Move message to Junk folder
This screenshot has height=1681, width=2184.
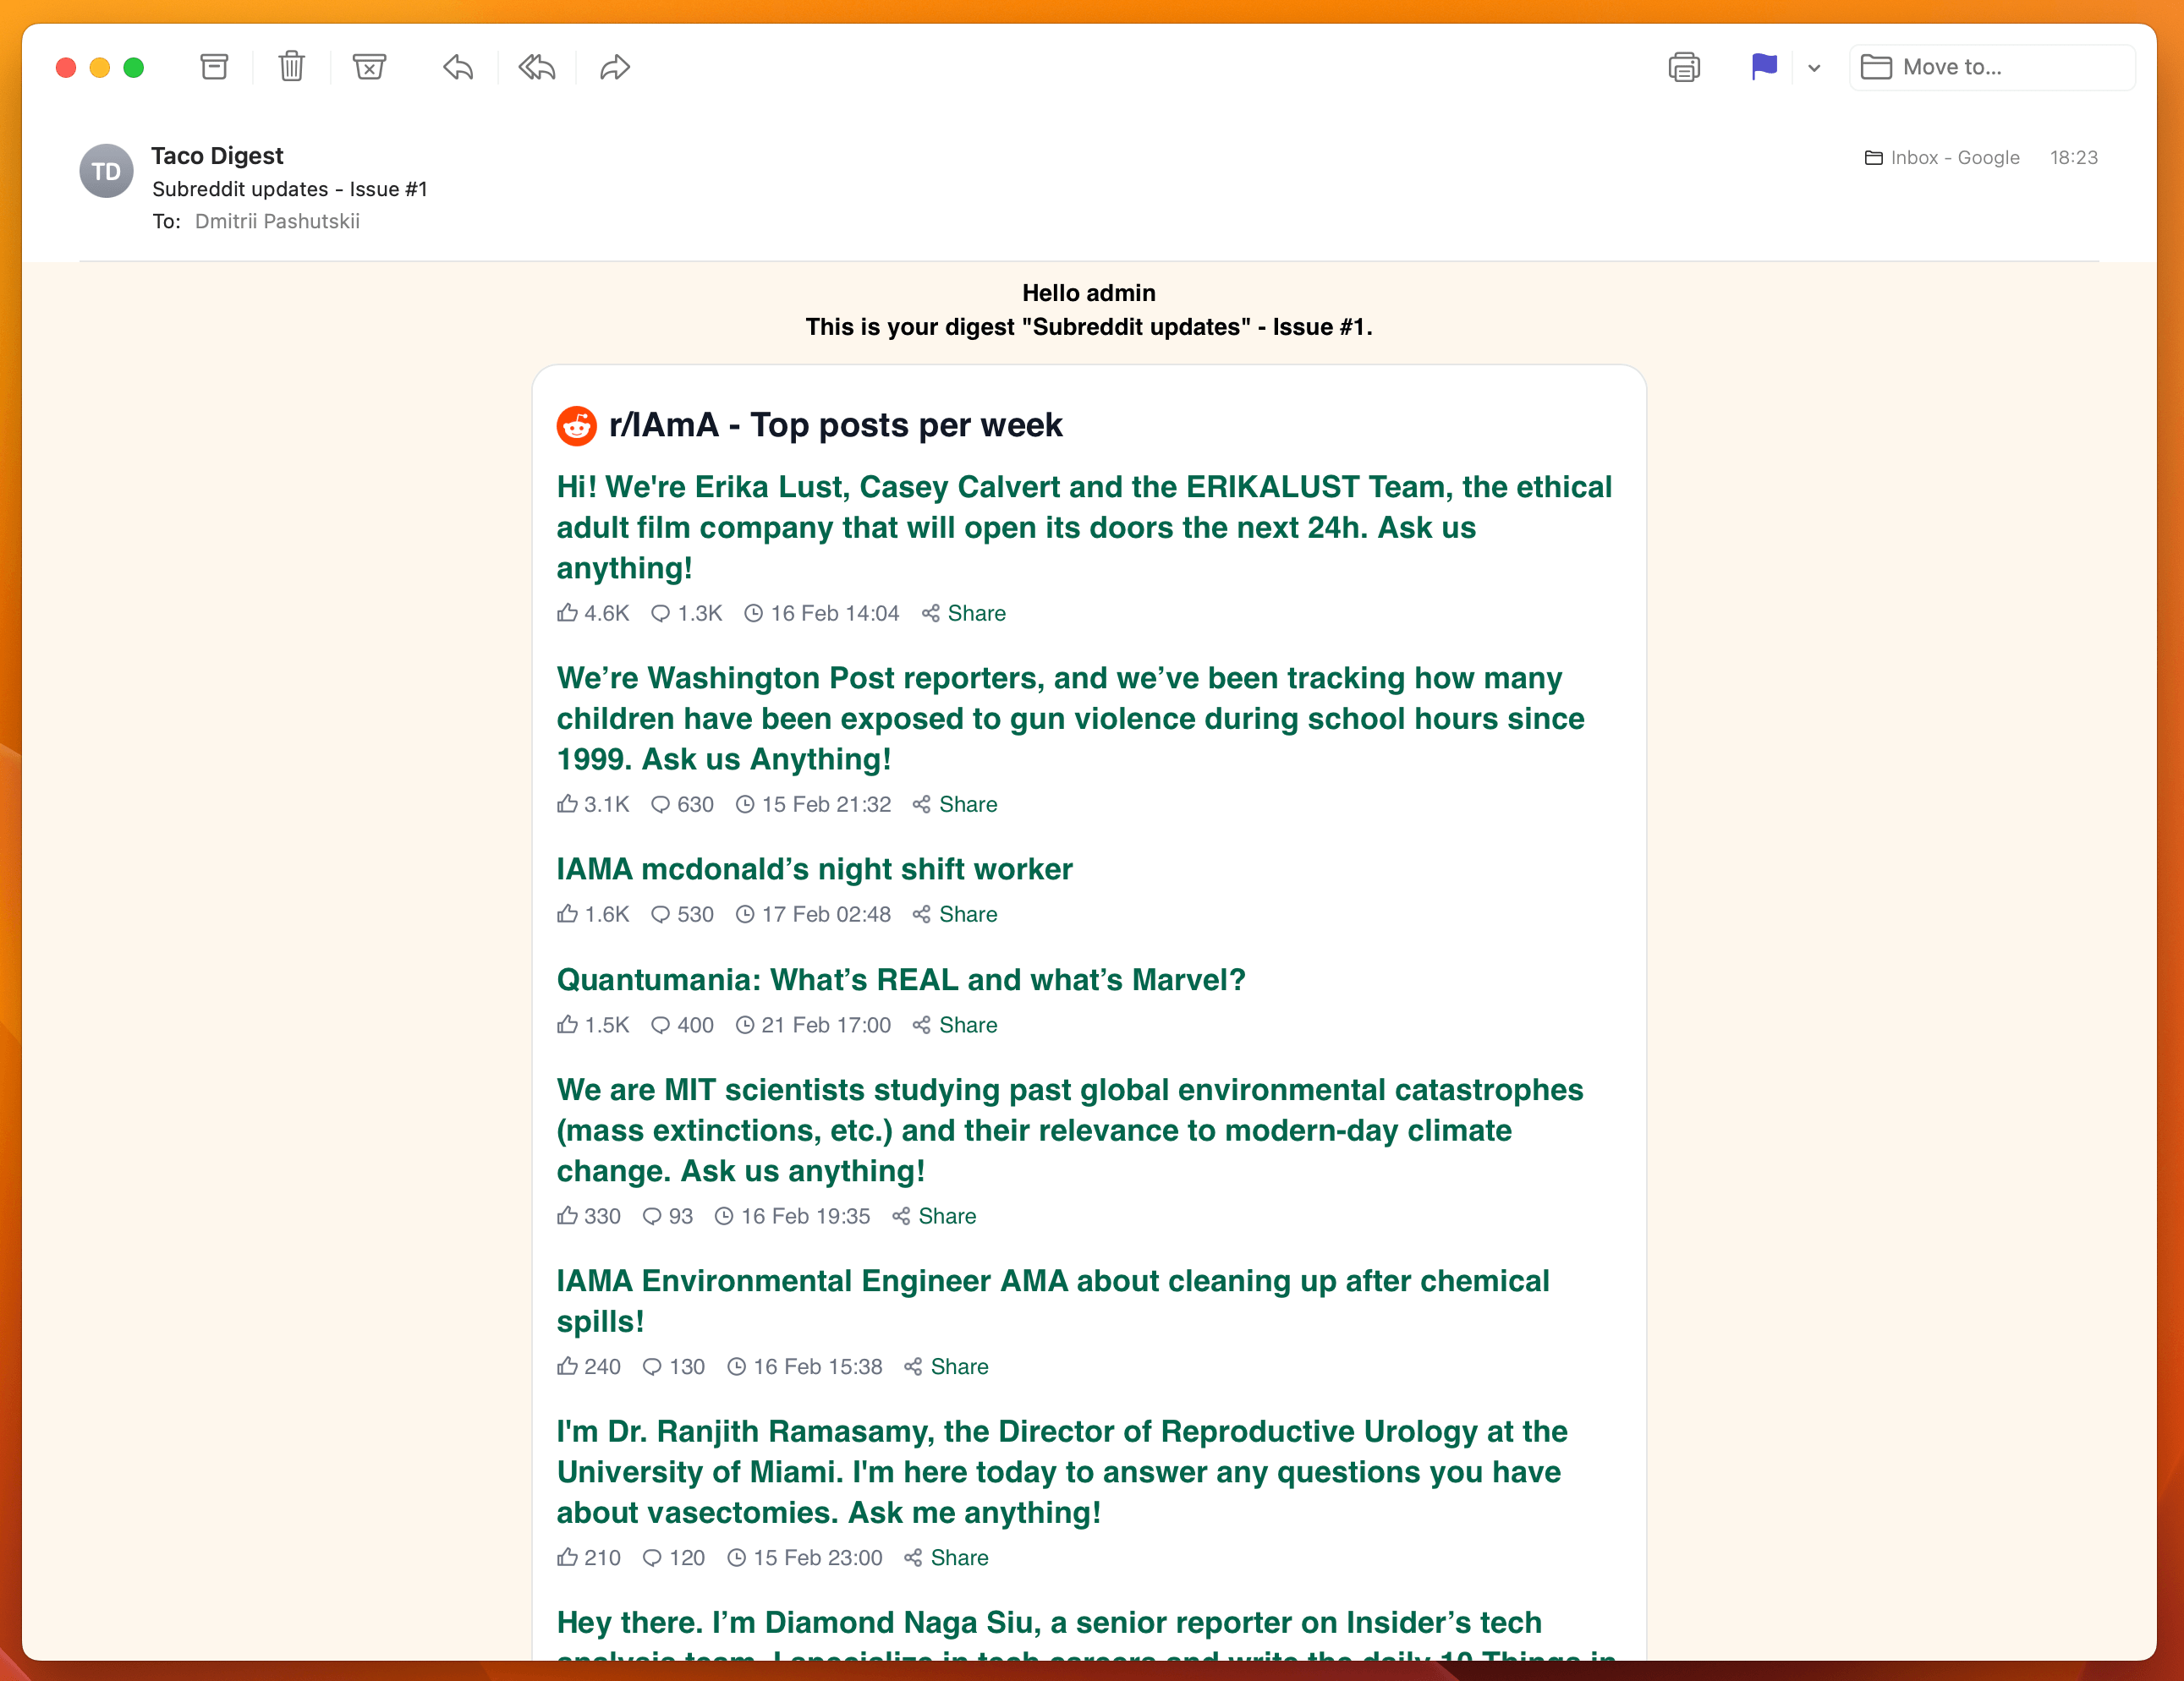point(369,67)
